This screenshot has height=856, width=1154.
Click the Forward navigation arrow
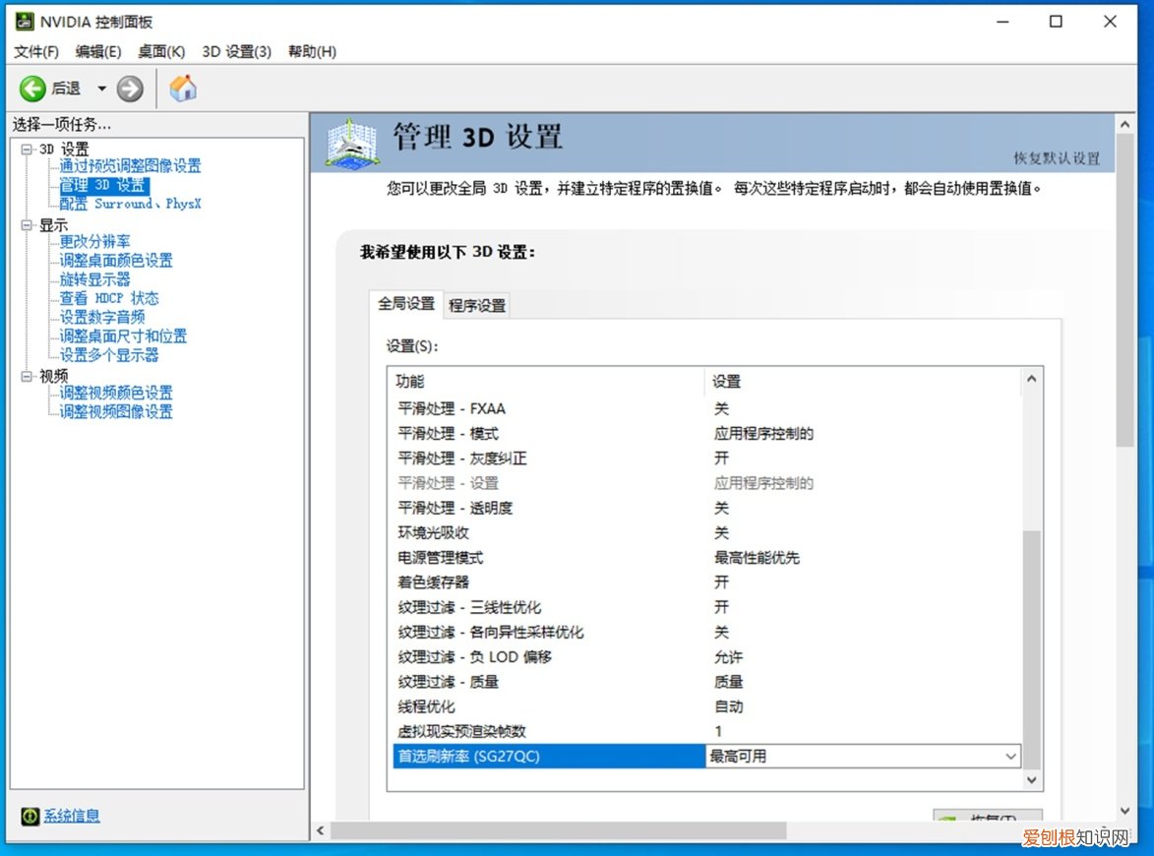(129, 89)
